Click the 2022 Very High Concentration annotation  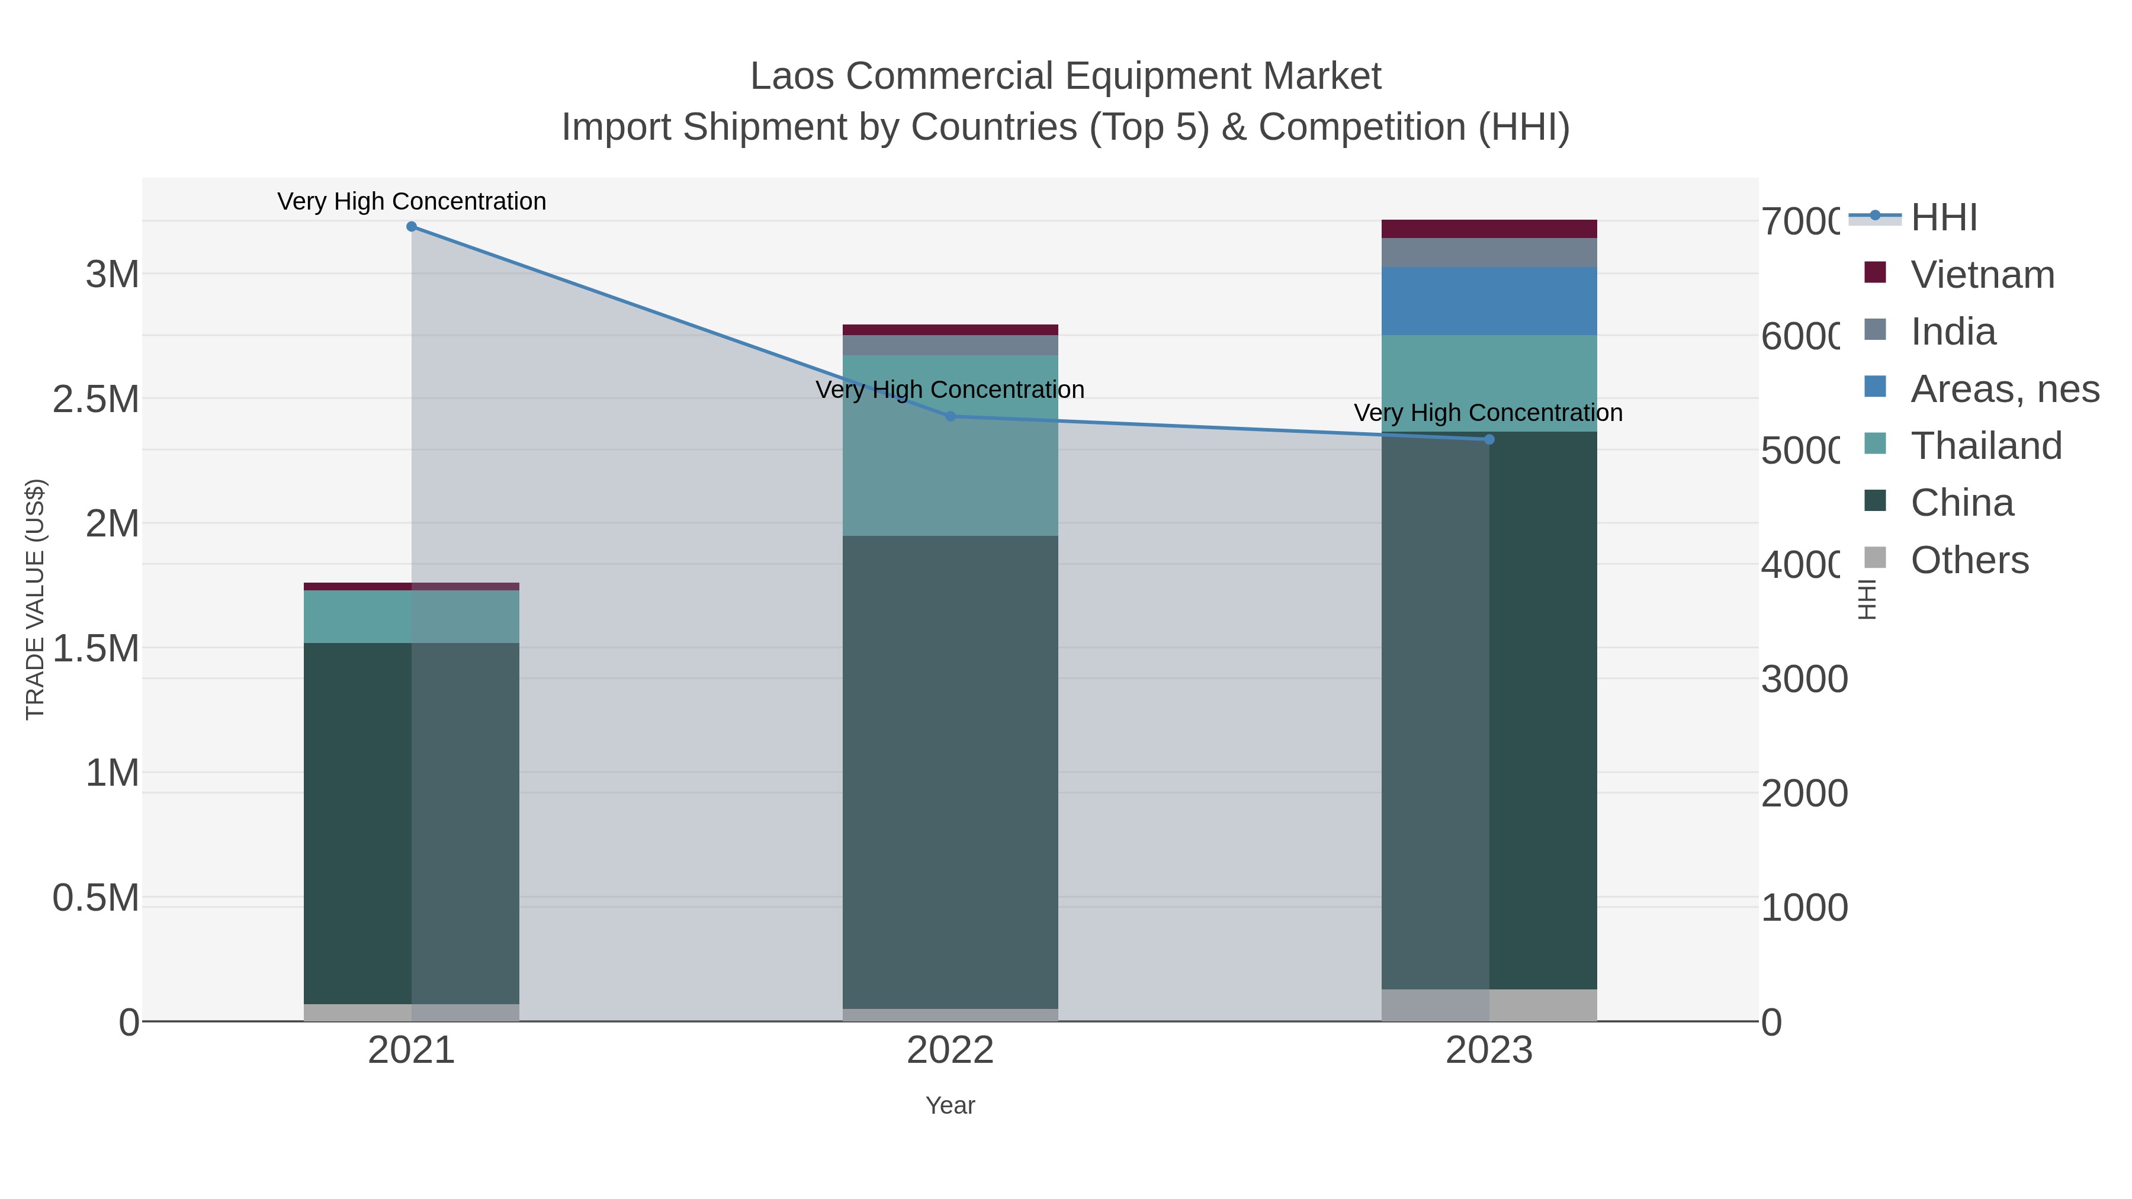(x=950, y=389)
